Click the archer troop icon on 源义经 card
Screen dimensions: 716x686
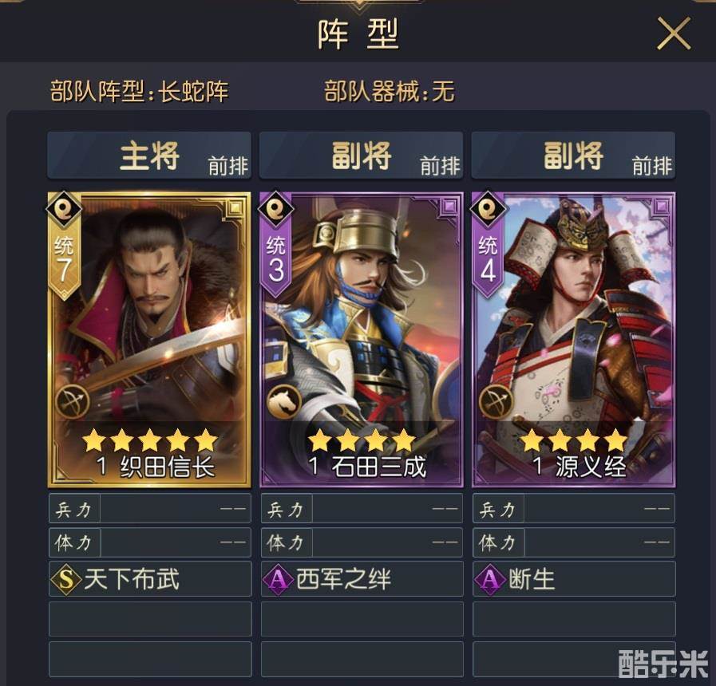pyautogui.click(x=496, y=402)
